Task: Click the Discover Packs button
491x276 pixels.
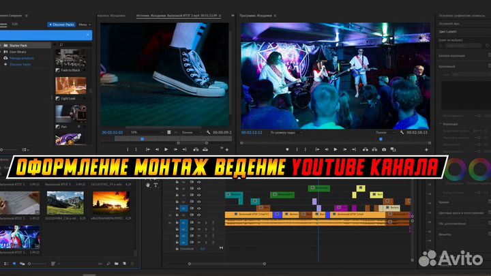Action: tap(61, 24)
